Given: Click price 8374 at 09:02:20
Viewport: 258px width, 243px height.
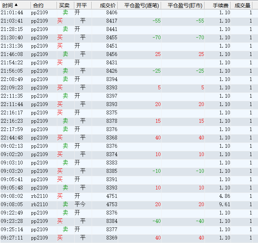Looking at the screenshot, I should [112, 154].
